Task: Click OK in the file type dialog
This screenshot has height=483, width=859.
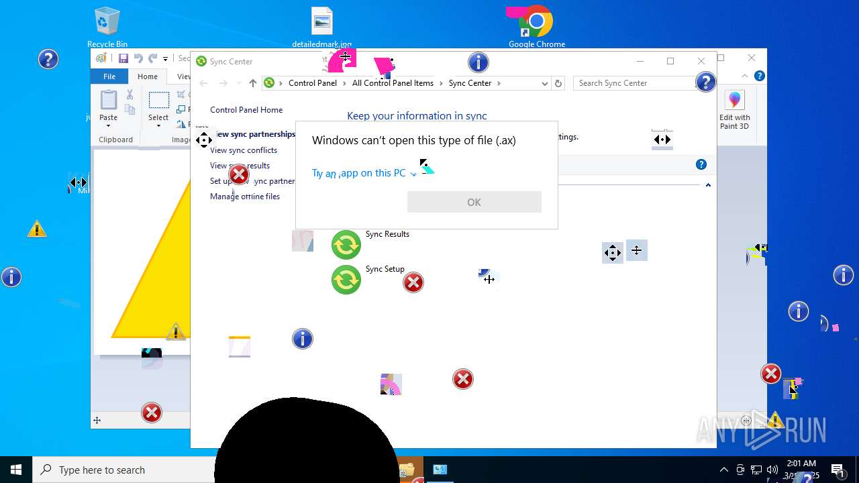Action: tap(474, 202)
